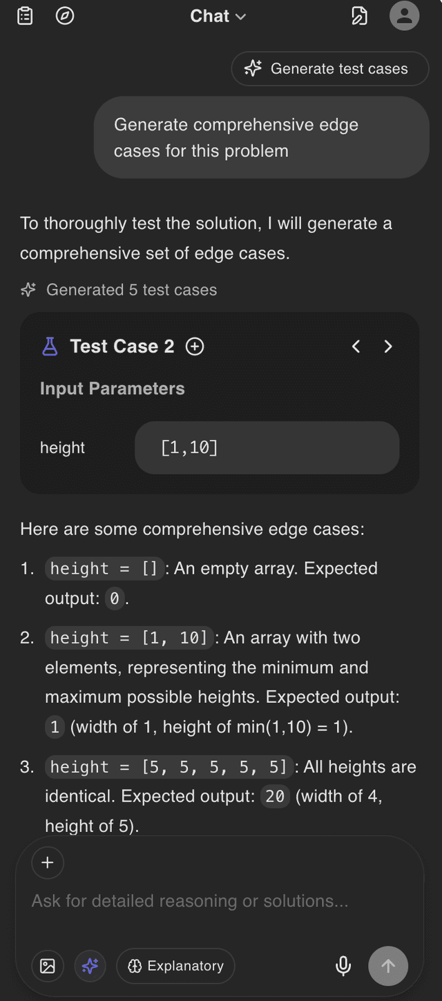Open the clipboard list icon at top left
Image resolution: width=442 pixels, height=1001 pixels.
point(25,16)
